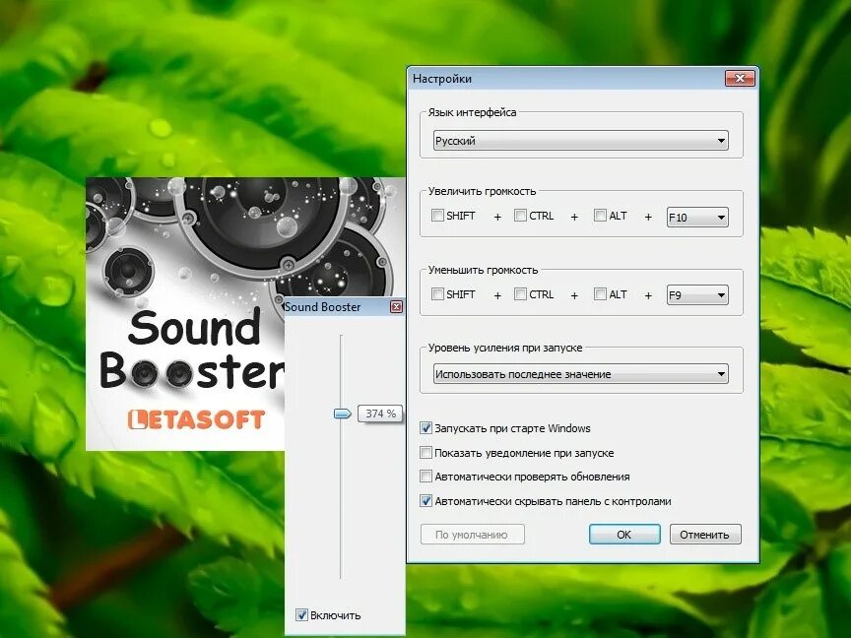Click the Sound Booster volume slider thumb
The image size is (851, 638).
[x=343, y=414]
